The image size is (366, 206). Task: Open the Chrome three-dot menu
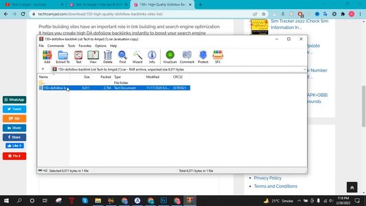[x=360, y=14]
